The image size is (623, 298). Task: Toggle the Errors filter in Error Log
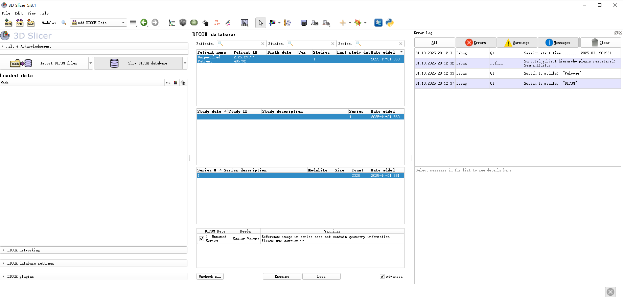pyautogui.click(x=476, y=43)
